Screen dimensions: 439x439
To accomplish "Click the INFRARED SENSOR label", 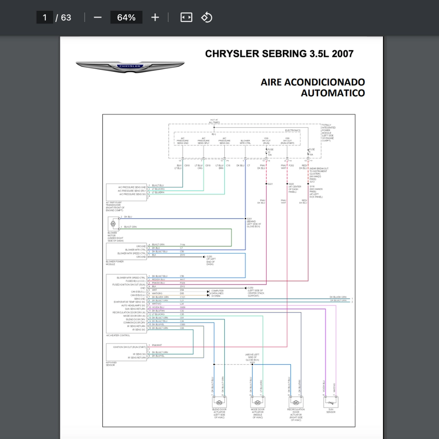I will click(111, 364).
